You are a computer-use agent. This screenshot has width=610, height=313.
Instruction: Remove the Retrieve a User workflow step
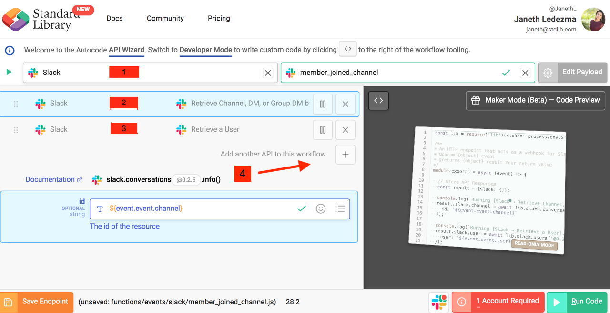click(346, 130)
